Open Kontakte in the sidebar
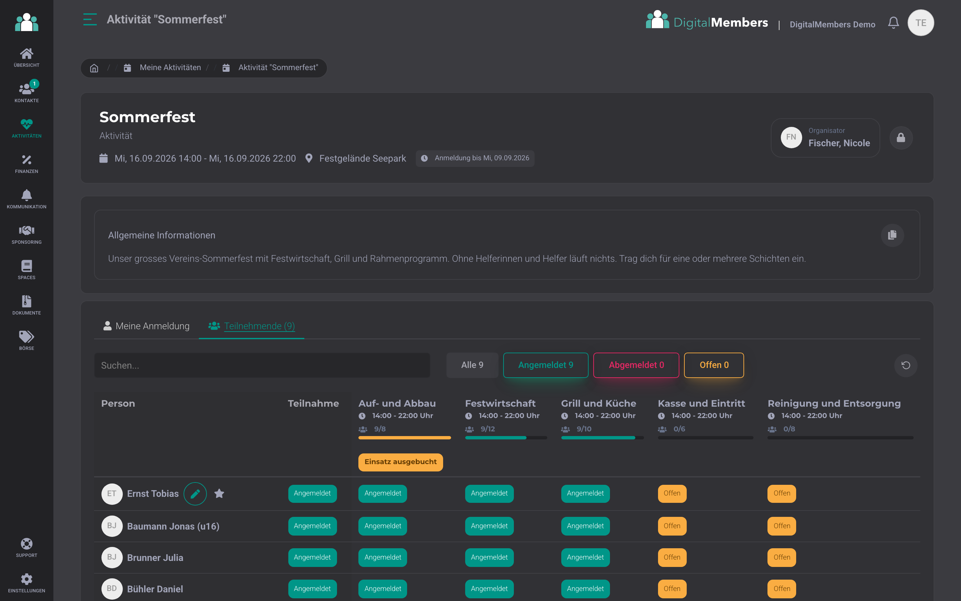This screenshot has width=961, height=601. coord(27,92)
